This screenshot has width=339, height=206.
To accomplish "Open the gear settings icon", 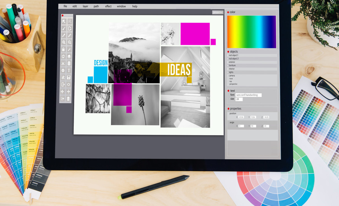I will click(63, 70).
